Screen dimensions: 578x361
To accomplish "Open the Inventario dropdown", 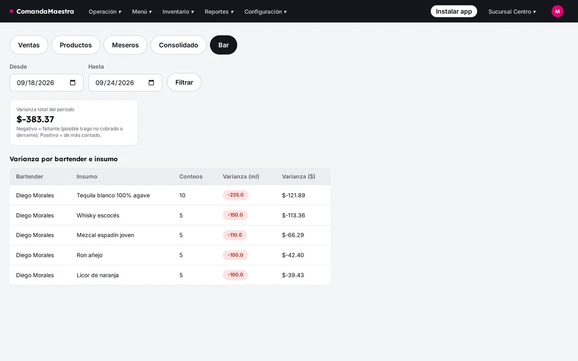I will point(178,11).
